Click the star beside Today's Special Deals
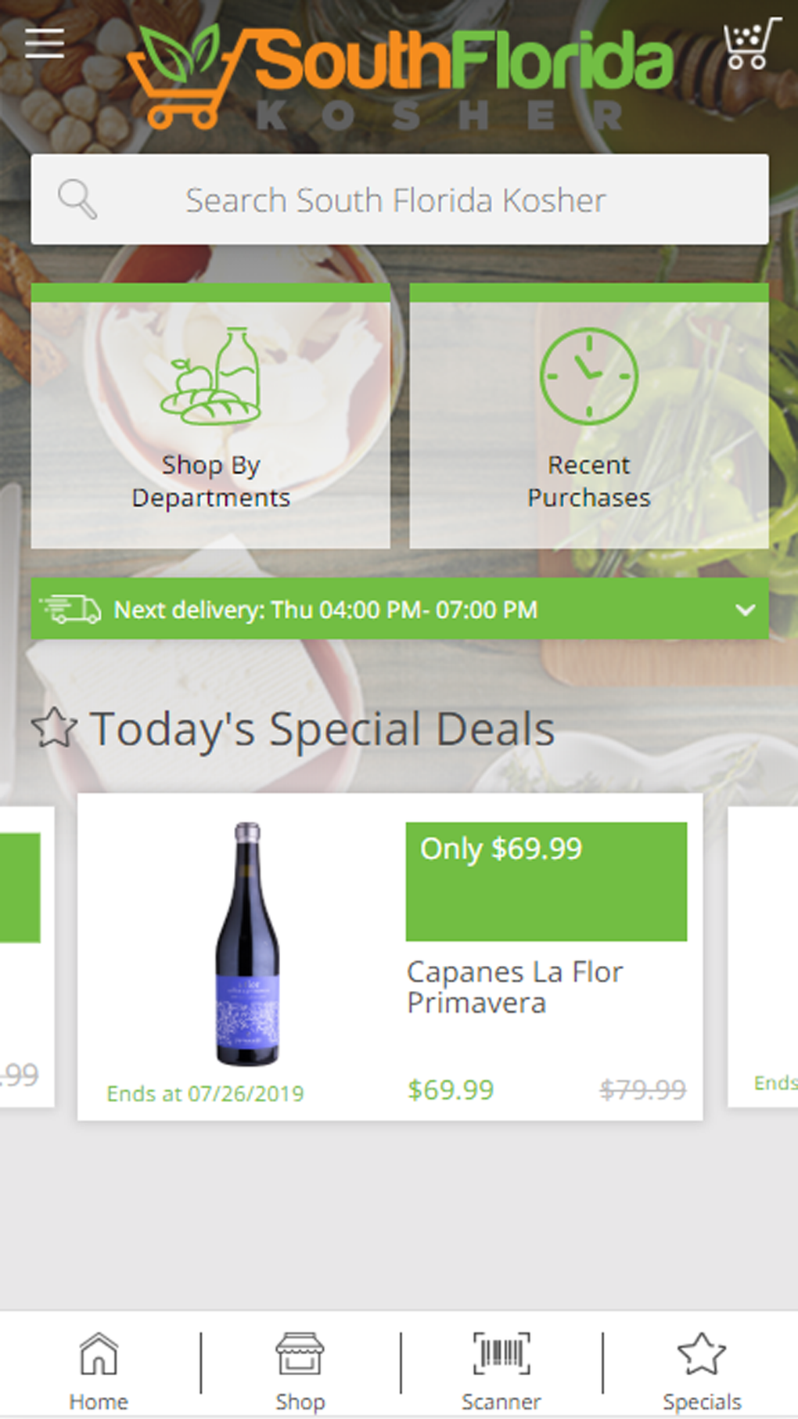Screen dimensions: 798x1419 54,728
